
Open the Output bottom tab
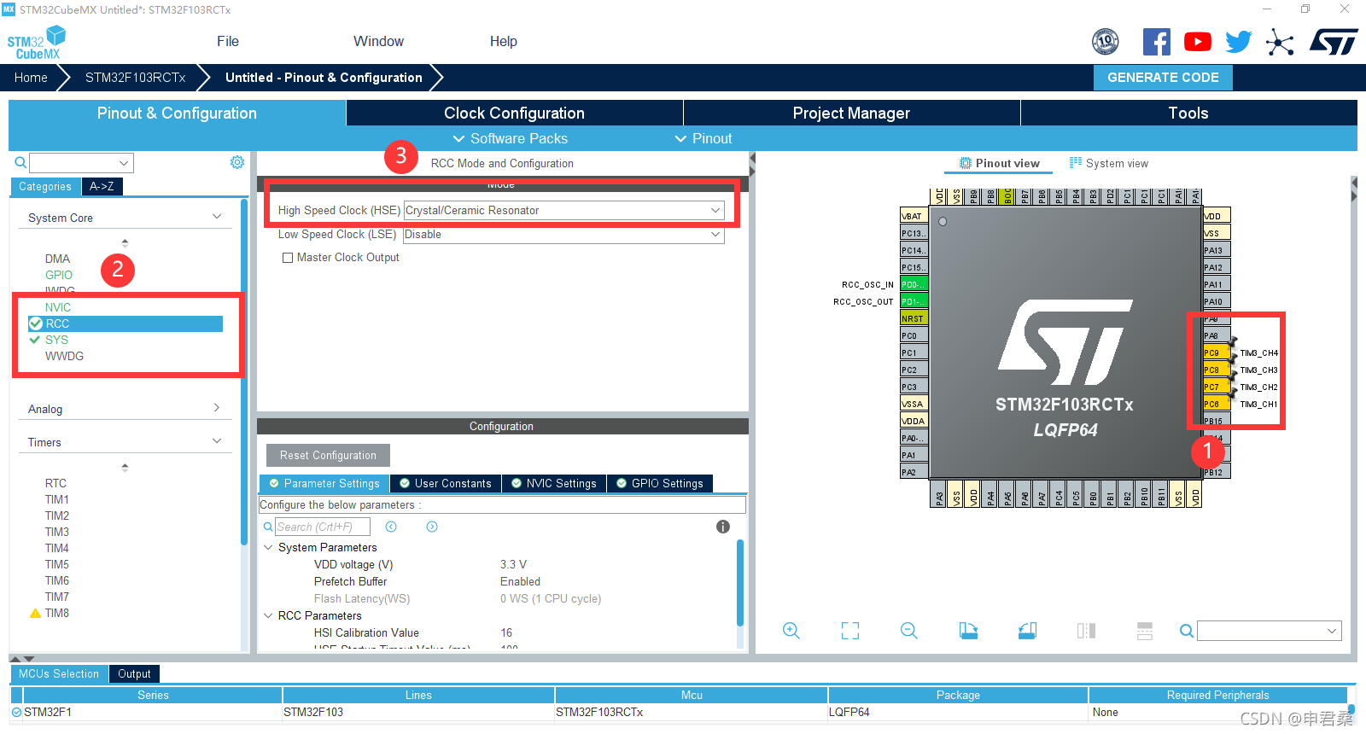tap(134, 673)
